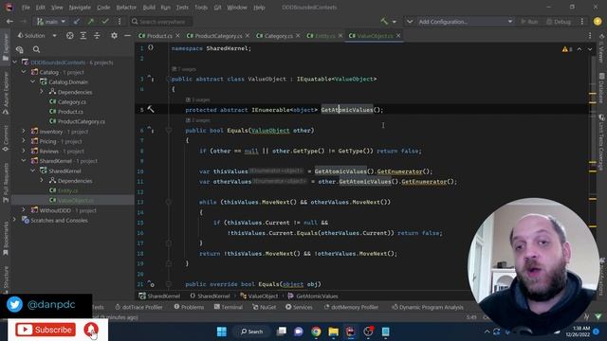The image size is (607, 341).
Task: Click the hammer quick-fix icon on line 5
Action: click(x=151, y=110)
